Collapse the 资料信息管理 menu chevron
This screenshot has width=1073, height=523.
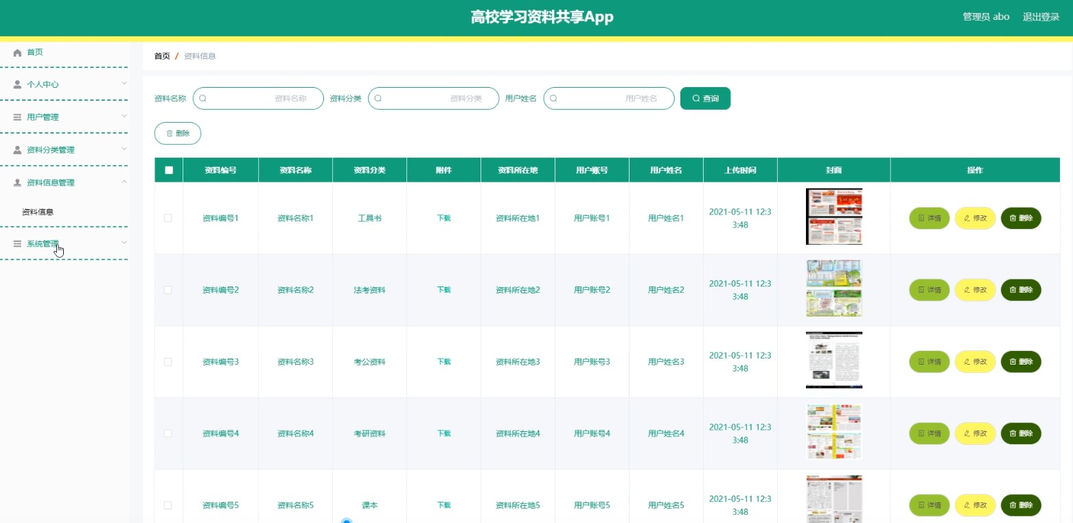pyautogui.click(x=124, y=182)
